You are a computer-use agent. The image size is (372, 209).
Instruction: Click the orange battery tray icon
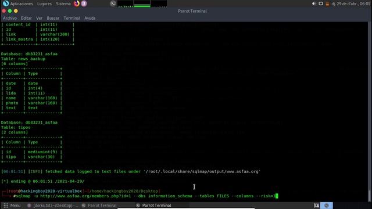(x=327, y=4)
